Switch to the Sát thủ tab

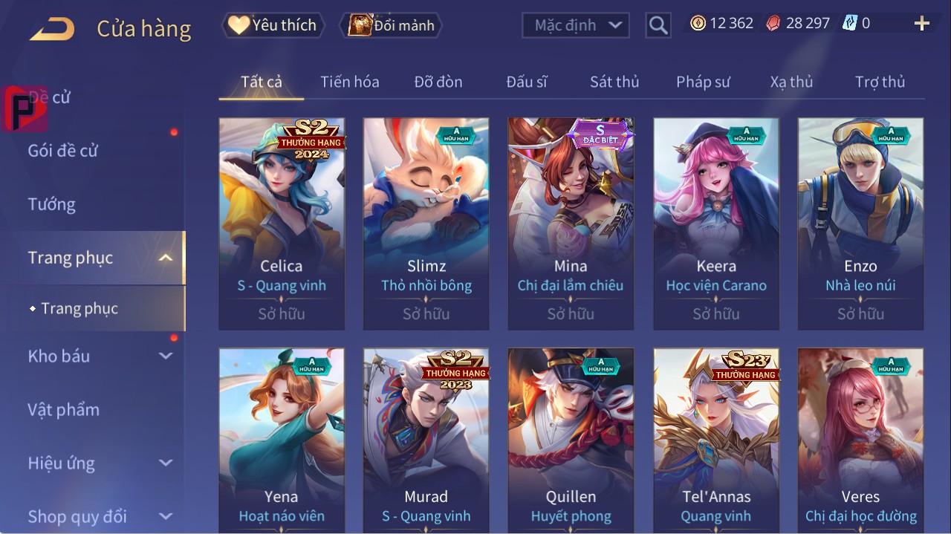tap(614, 82)
